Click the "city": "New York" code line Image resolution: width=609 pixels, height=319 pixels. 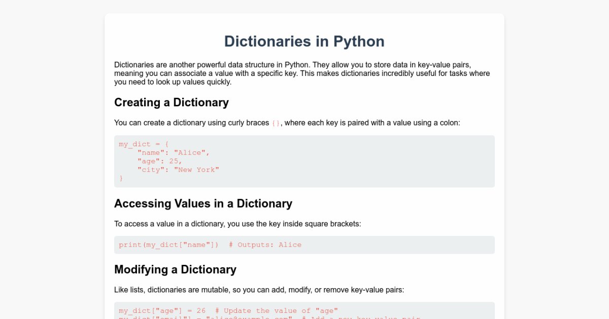(178, 170)
